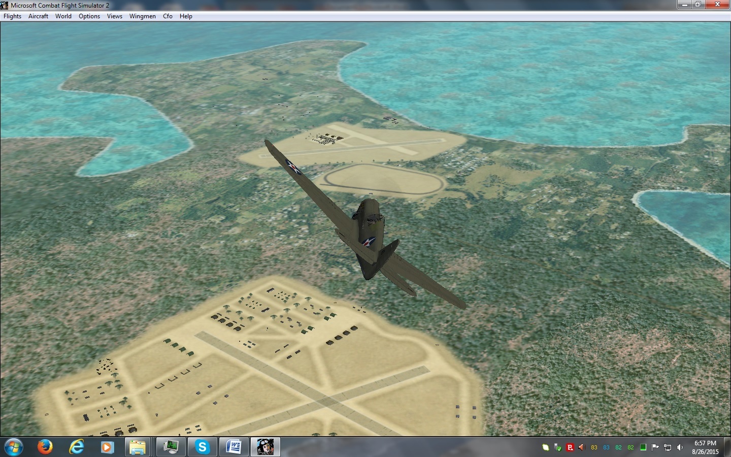Open Windows Media Player from the taskbar
Viewport: 731px width, 457px height.
click(x=107, y=447)
